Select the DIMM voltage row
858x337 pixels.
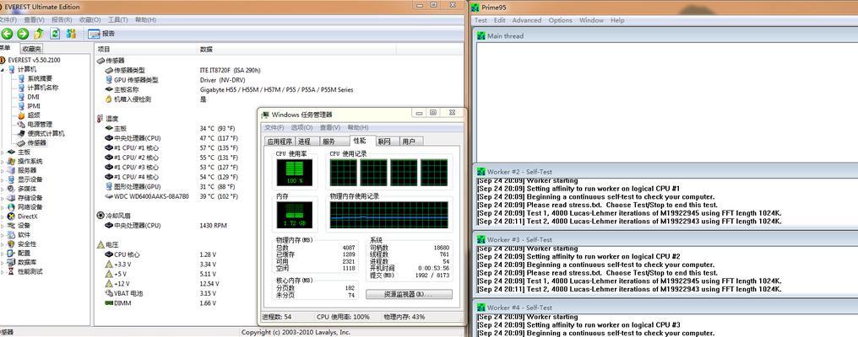175,303
